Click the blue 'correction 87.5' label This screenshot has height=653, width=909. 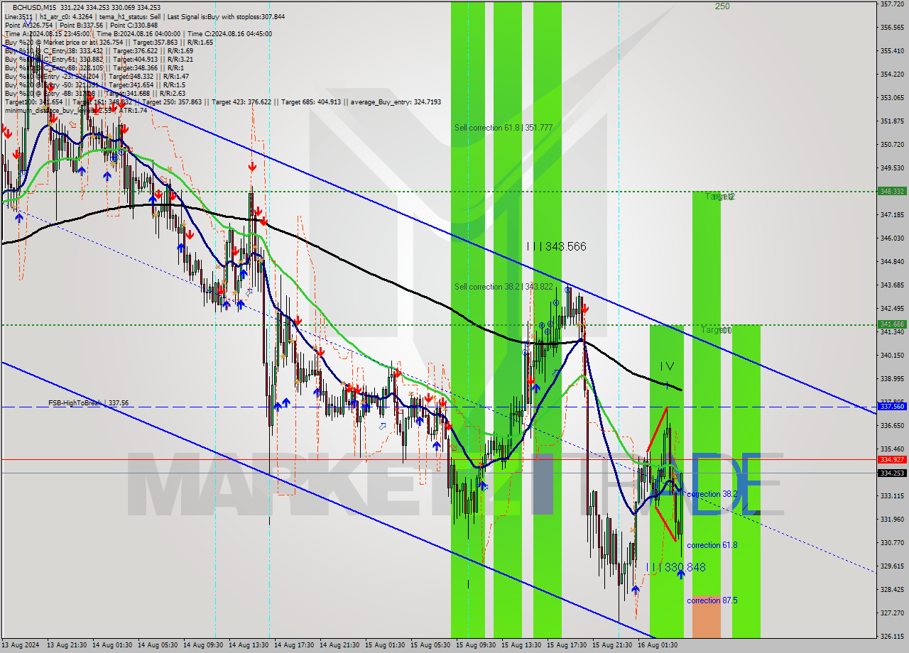(712, 600)
